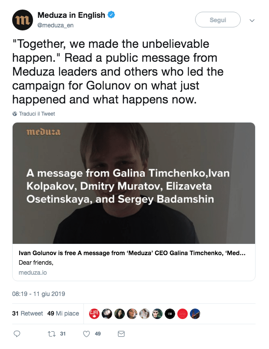Click Traduci il Tweet translation link
The height and width of the screenshot is (349, 269).
pyautogui.click(x=37, y=114)
